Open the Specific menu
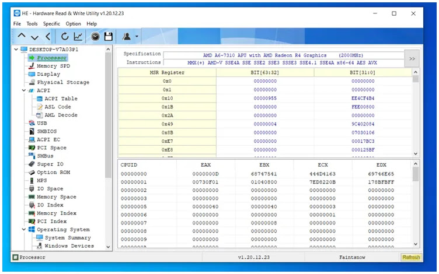Viewport: 439px width, 274px height. point(51,24)
